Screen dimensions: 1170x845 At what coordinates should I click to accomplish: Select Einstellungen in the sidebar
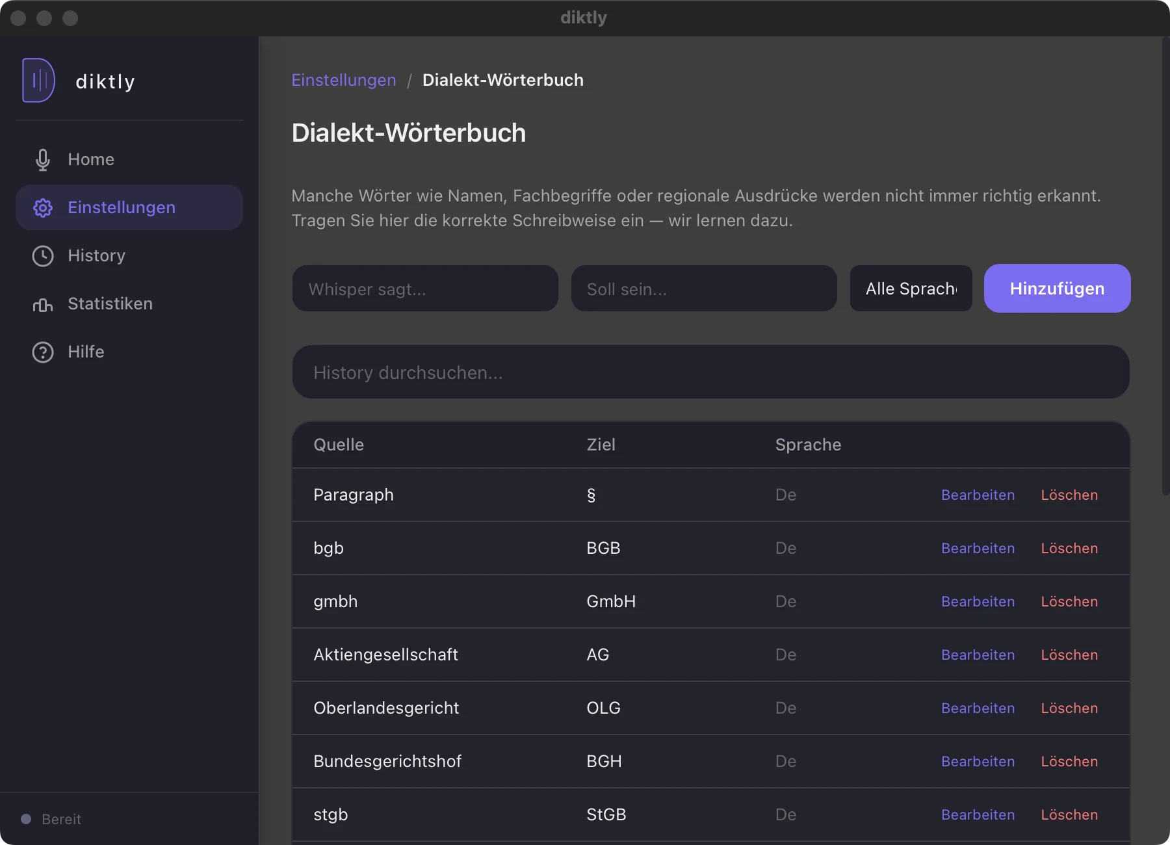click(129, 207)
